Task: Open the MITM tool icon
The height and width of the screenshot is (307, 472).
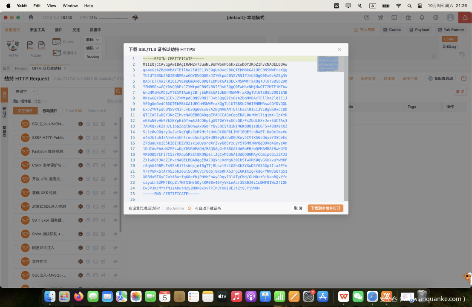Action: pyautogui.click(x=13, y=46)
